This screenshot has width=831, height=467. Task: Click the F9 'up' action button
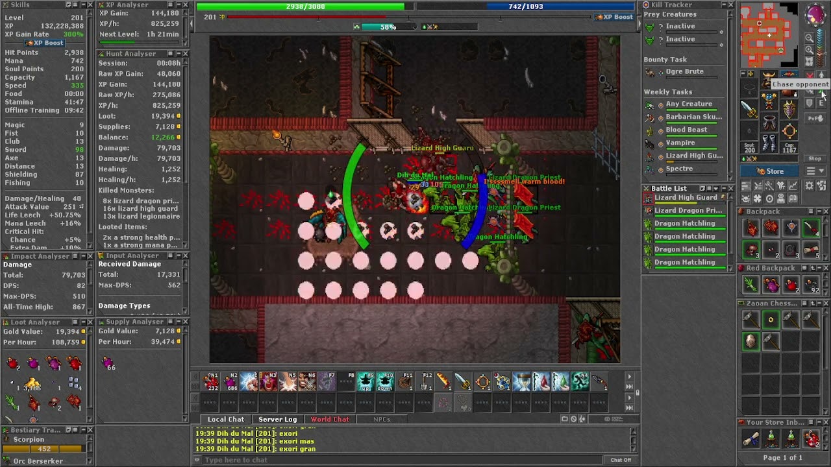coord(366,382)
